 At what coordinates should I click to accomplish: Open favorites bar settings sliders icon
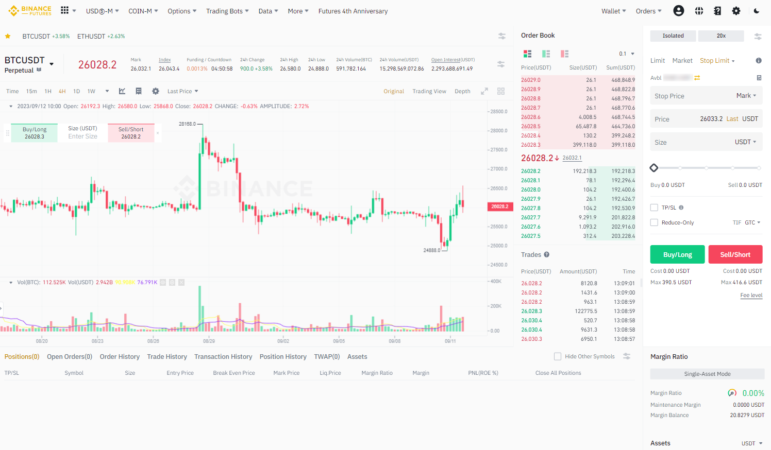[x=501, y=36]
